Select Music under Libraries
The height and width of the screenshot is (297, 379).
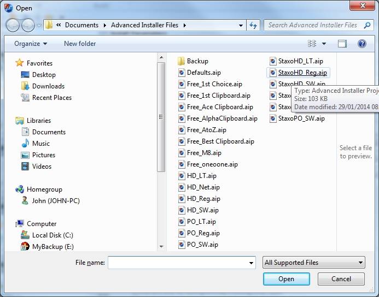41,144
